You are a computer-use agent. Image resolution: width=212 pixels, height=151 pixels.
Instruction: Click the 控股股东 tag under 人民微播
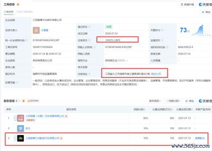click(x=30, y=120)
